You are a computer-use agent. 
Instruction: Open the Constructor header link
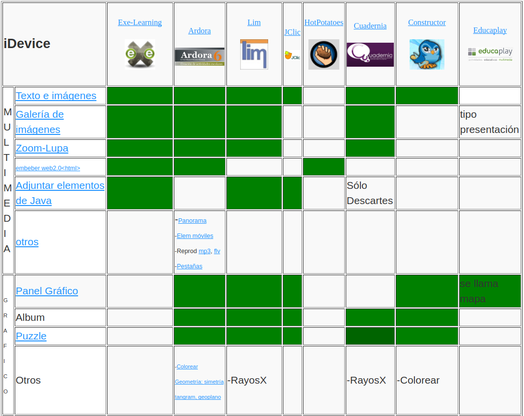(427, 23)
